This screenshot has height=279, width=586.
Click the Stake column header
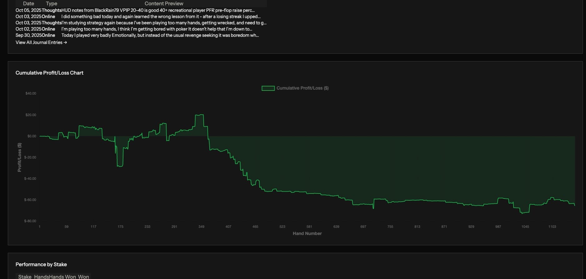[x=25, y=277]
